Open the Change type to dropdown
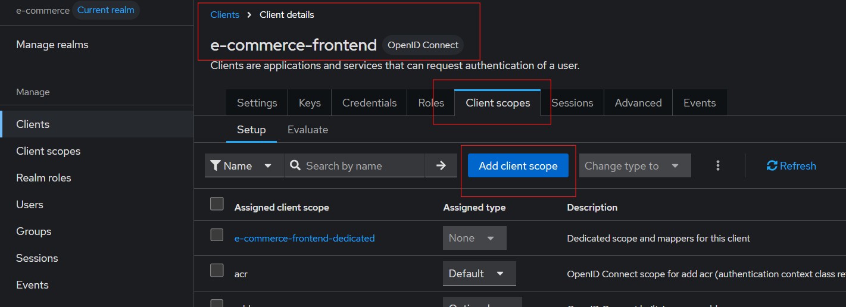846x307 pixels. (635, 166)
